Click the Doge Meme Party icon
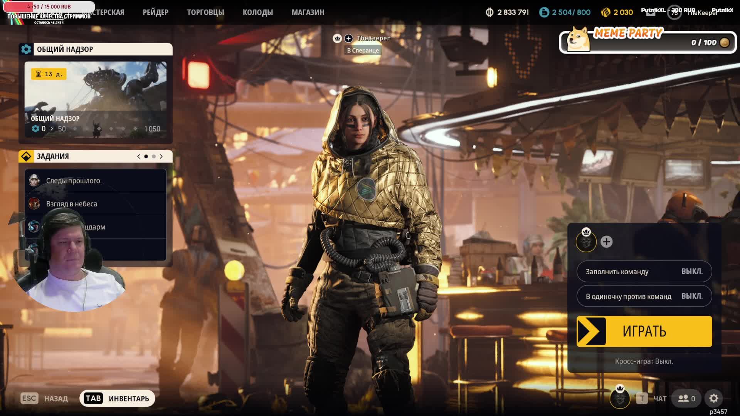Screen dimensions: 740x416 coord(579,40)
